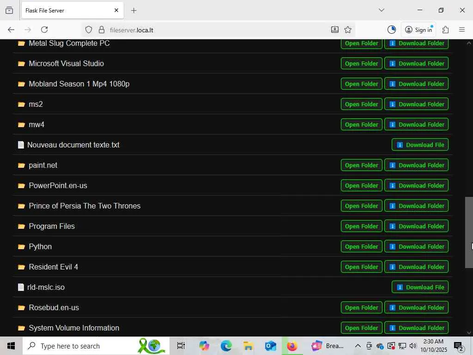The image size is (473, 355).
Task: Open a new tab with the plus icon
Action: pyautogui.click(x=134, y=10)
